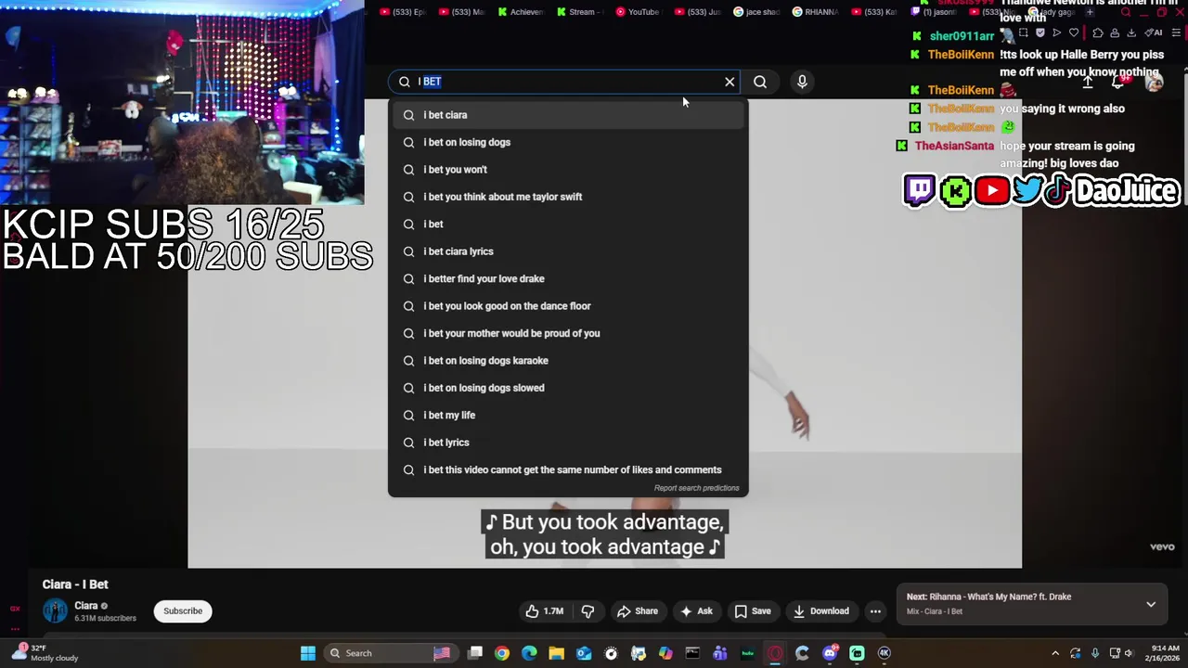Clear the YouTube search box with X
This screenshot has height=668, width=1188.
coord(730,82)
